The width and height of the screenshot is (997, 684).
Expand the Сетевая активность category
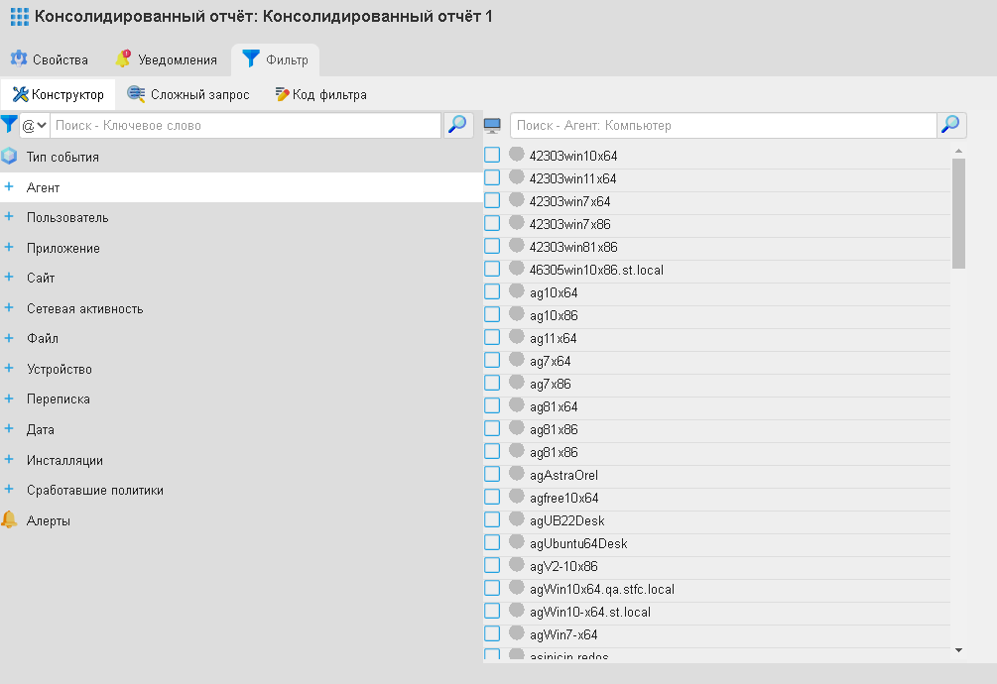coord(9,308)
